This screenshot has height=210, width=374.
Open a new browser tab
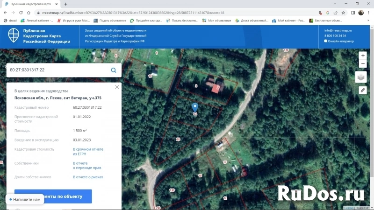click(66, 4)
